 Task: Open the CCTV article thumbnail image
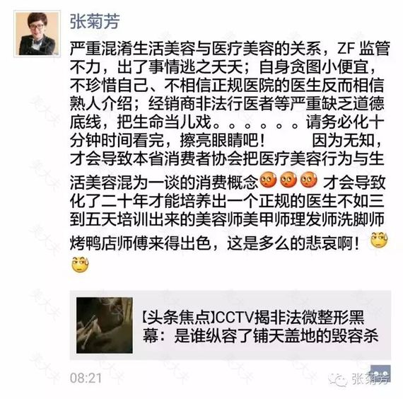click(105, 325)
